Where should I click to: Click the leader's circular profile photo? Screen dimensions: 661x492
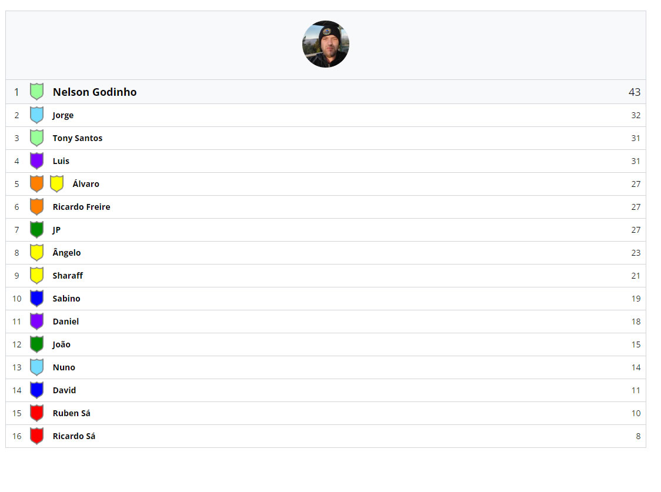[x=325, y=44]
